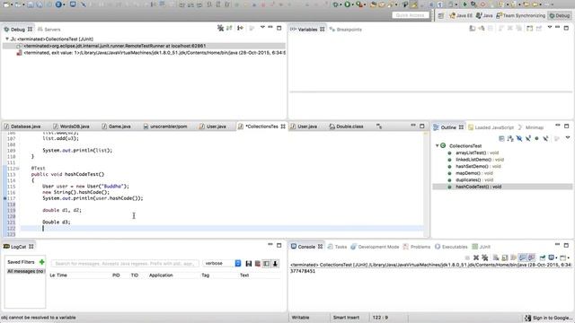Open the Run button dropdown arrow

tap(352, 4)
